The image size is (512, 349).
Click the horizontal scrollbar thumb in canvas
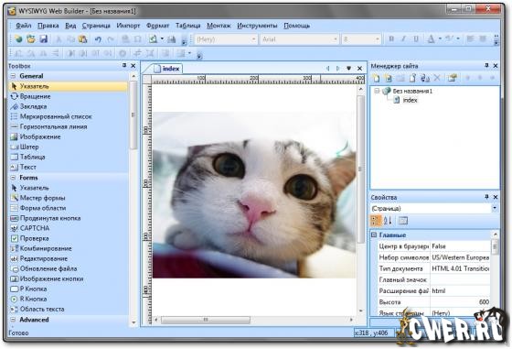206,320
